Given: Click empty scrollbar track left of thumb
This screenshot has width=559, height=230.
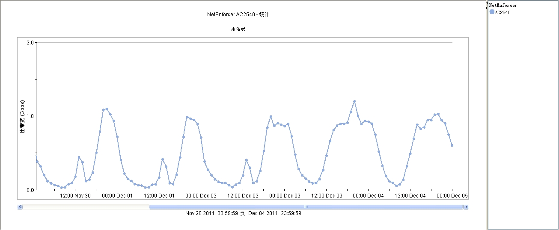Looking at the screenshot, I should pos(86,207).
